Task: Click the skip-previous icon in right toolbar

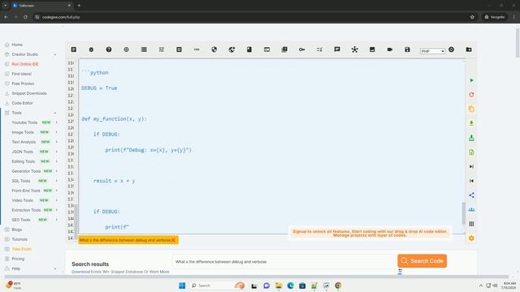Action: 471,181
